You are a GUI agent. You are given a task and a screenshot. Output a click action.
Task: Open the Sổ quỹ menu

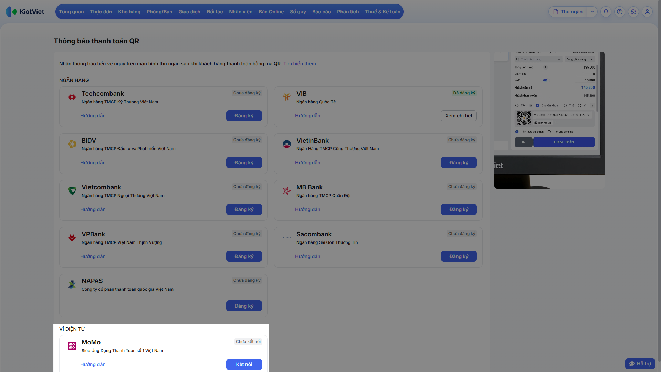[x=298, y=12]
